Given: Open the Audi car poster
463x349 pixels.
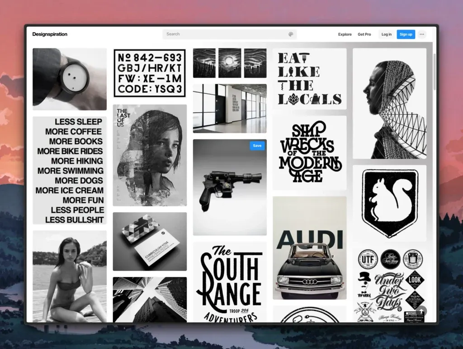Looking at the screenshot, I should point(309,248).
